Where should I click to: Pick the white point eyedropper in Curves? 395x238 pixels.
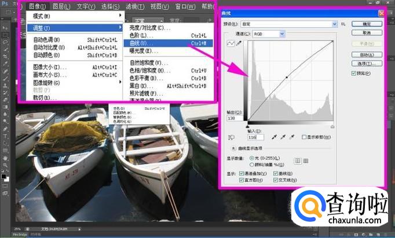pos(291,137)
